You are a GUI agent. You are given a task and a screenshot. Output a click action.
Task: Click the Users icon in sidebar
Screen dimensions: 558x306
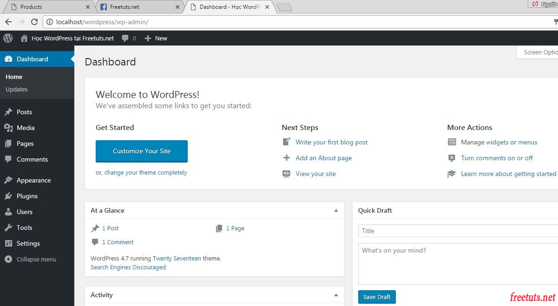[8, 212]
